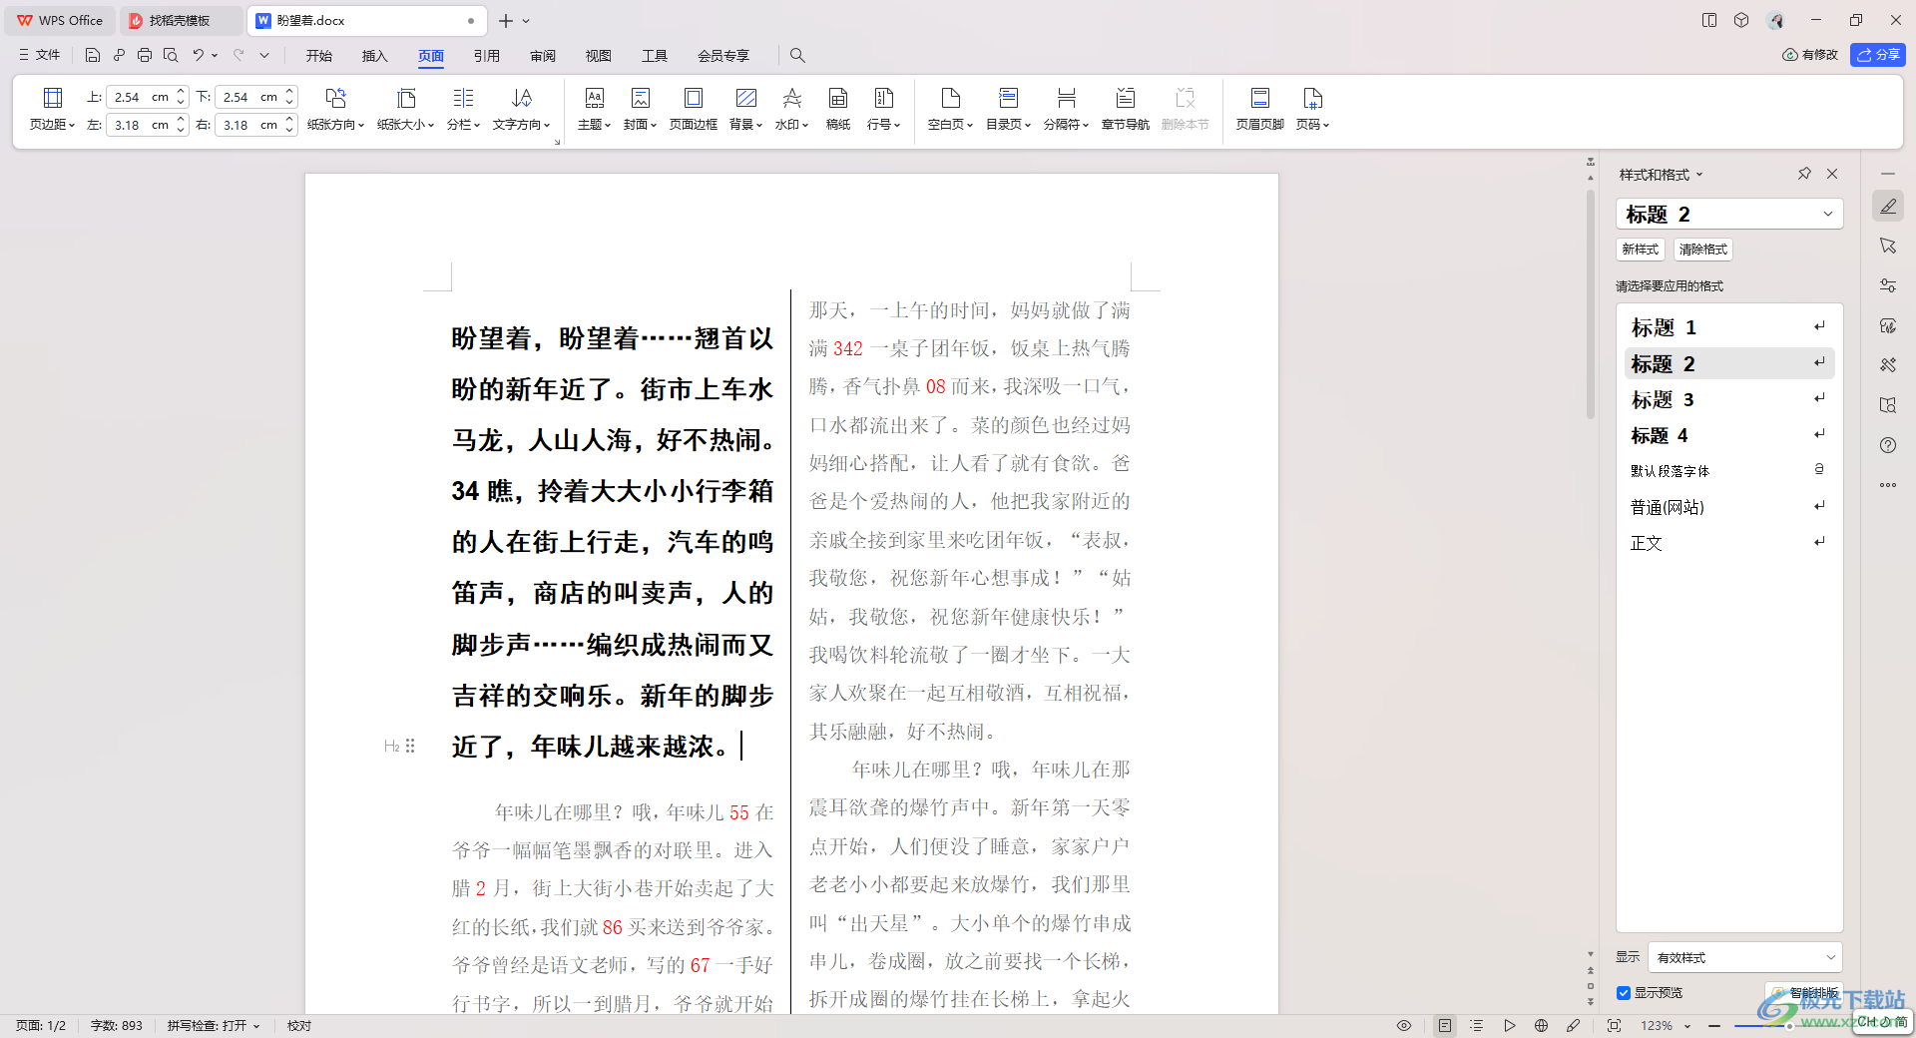Close the 样式和格式 side panel

click(1832, 174)
